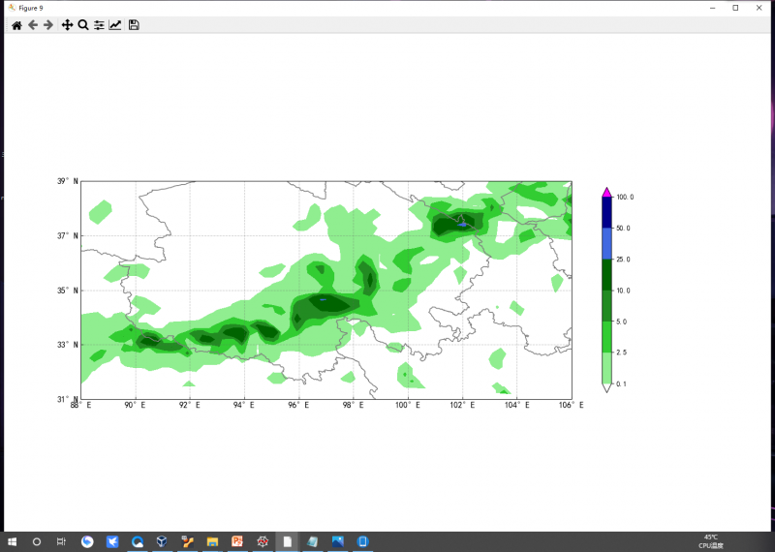This screenshot has height=552, width=775.
Task: Open Task View on the taskbar
Action: (x=61, y=541)
